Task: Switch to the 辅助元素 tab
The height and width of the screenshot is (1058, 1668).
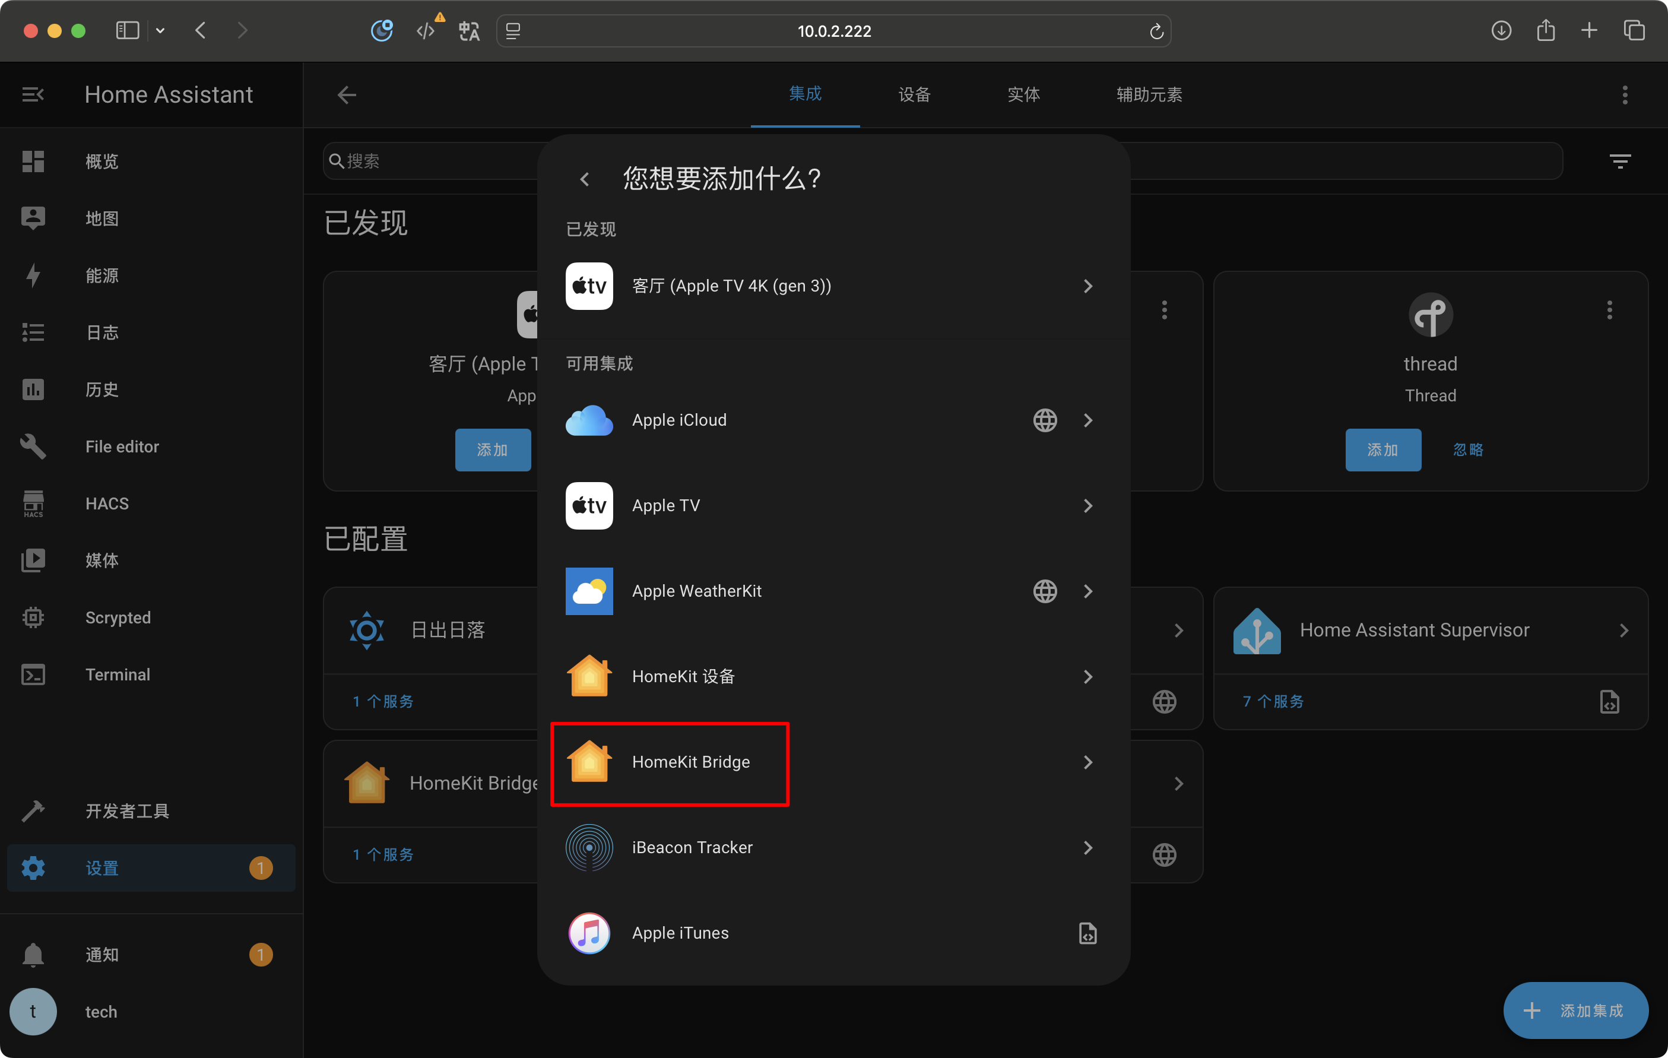Action: 1149,94
